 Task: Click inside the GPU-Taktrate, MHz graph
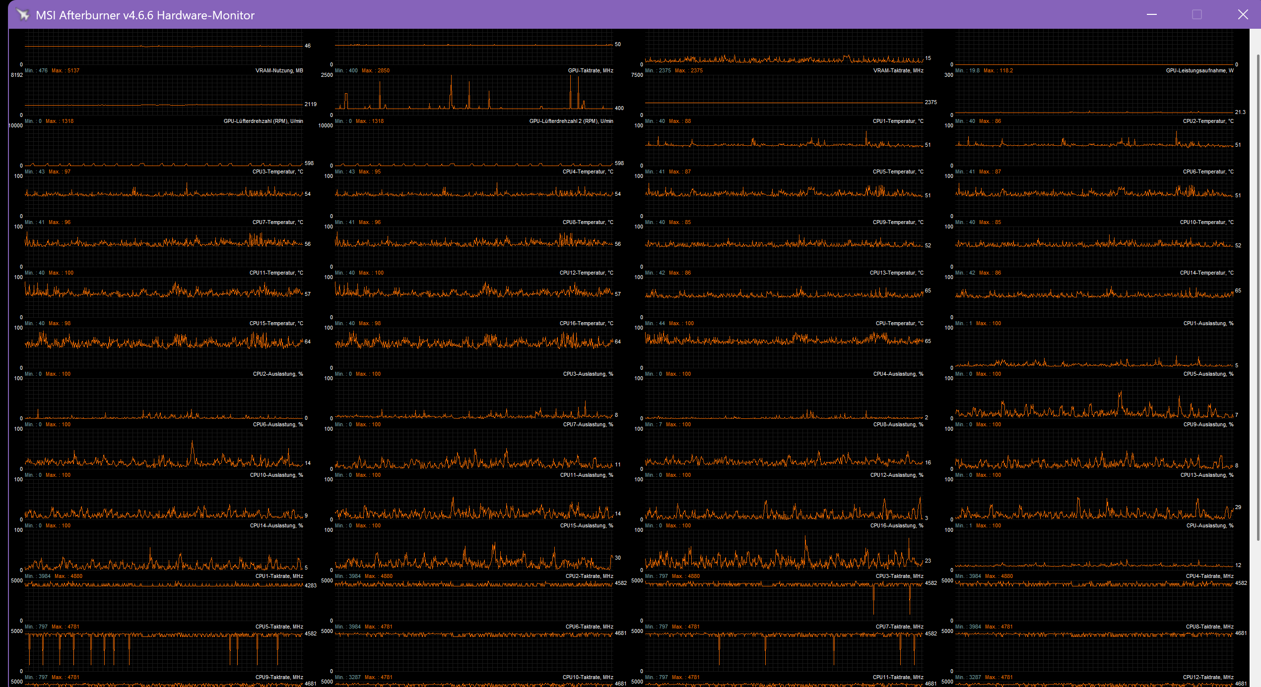click(474, 94)
